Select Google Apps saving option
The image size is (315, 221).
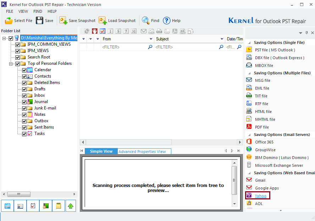click(x=262, y=188)
